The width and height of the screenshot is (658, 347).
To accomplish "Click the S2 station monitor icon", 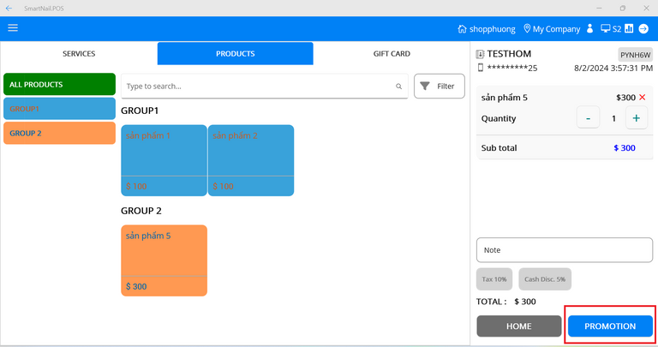I will 605,29.
